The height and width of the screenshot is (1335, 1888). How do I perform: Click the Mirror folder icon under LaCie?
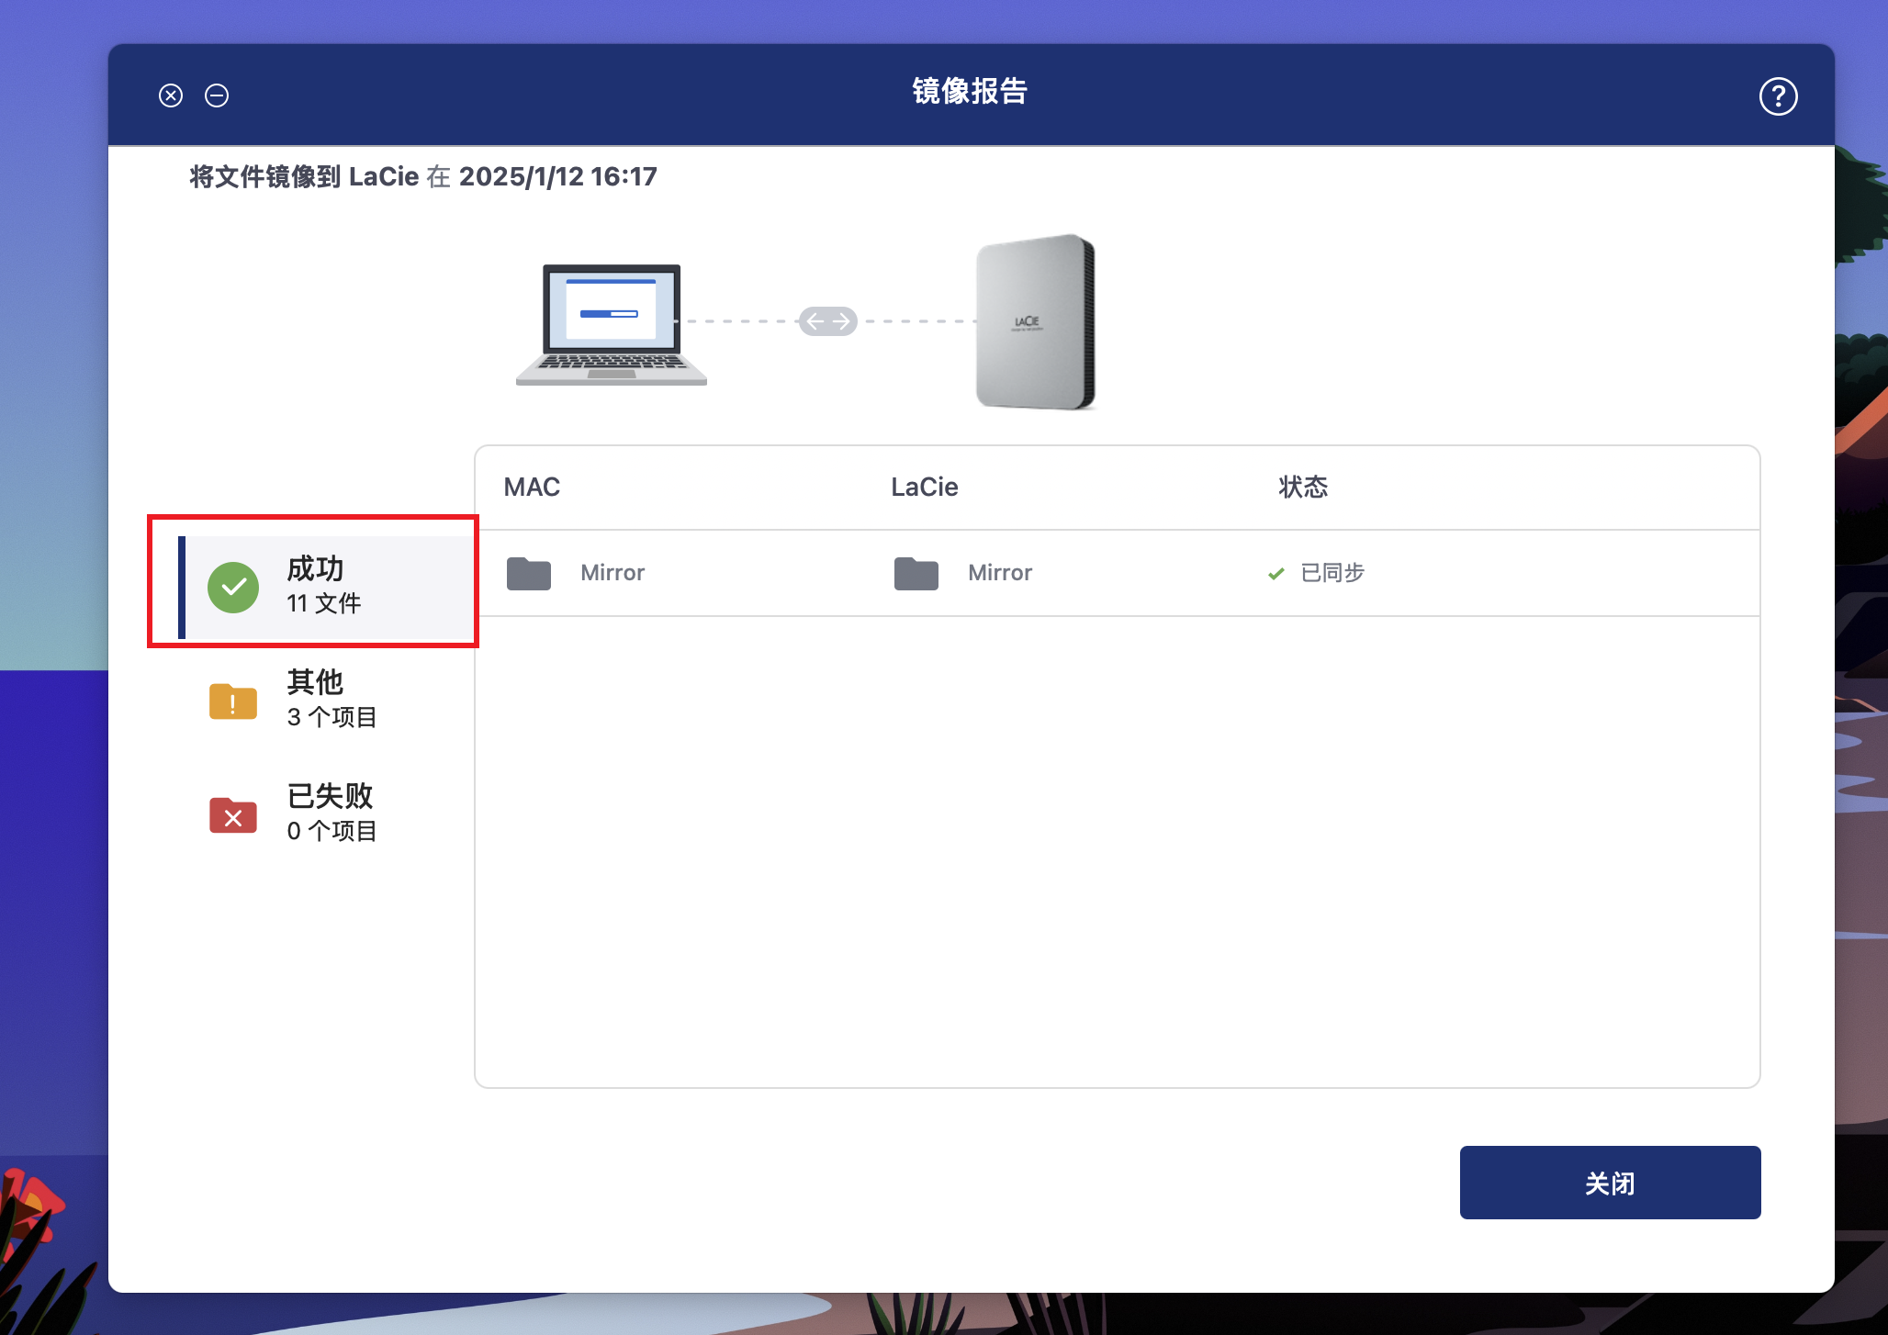click(x=916, y=573)
